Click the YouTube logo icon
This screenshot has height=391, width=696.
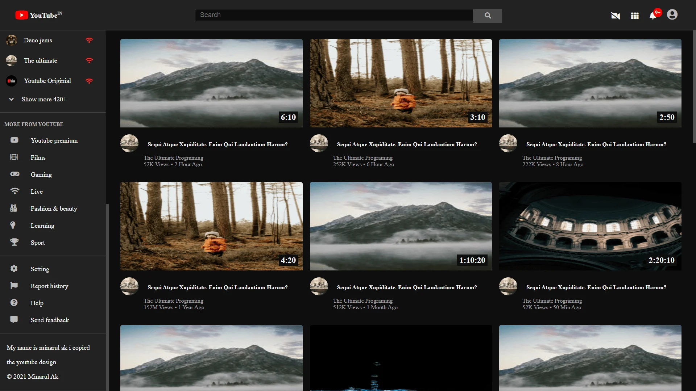click(21, 15)
